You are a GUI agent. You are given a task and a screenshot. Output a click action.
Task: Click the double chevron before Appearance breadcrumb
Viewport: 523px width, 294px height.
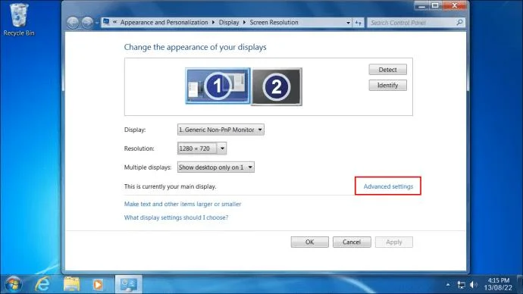114,22
